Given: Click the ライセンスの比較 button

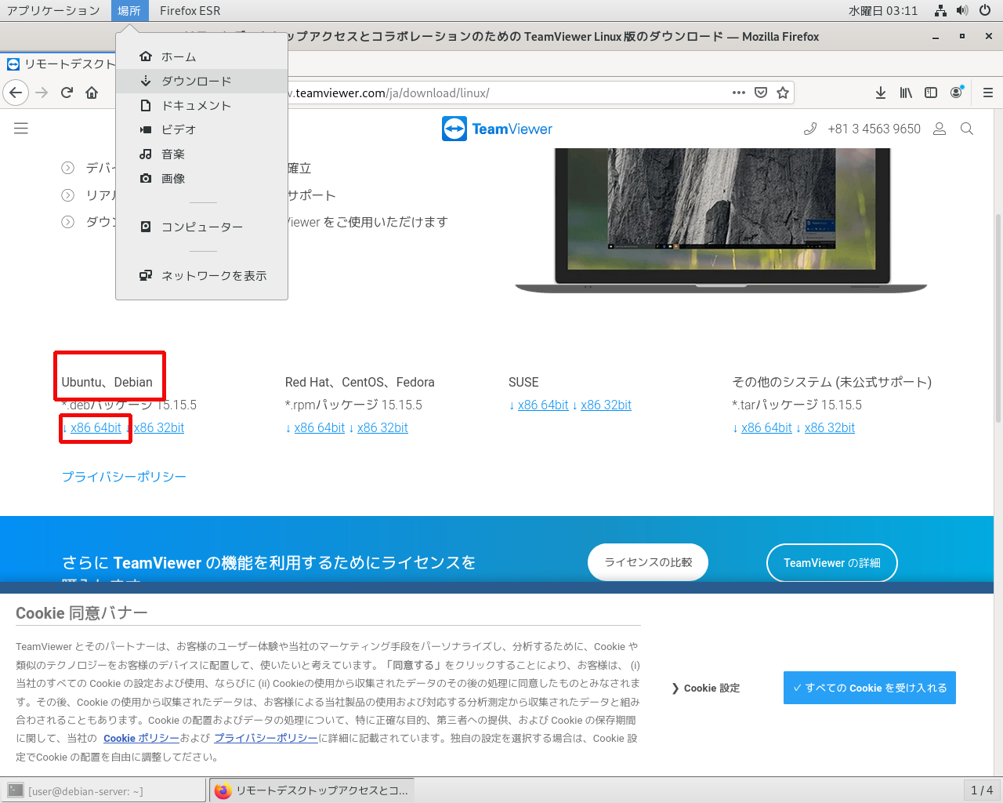Looking at the screenshot, I should click(x=648, y=562).
